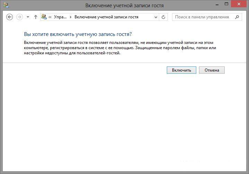
Task: Click the Forward navigation arrow
Action: coord(19,17)
